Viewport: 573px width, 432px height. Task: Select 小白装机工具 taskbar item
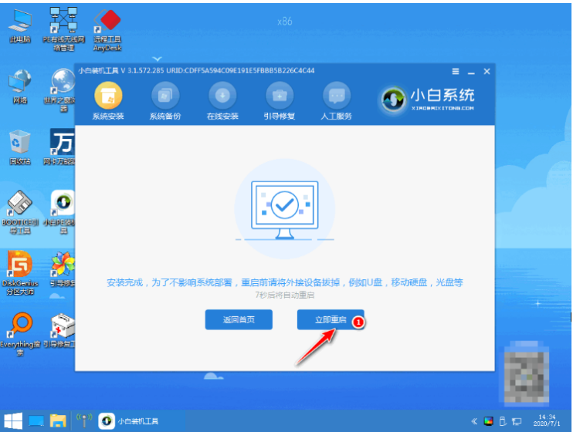130,421
